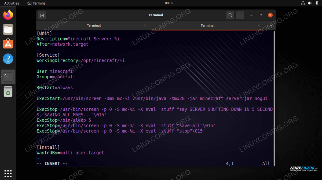Select the second Terminal tab
This screenshot has width=322, height=180.
click(x=208, y=25)
